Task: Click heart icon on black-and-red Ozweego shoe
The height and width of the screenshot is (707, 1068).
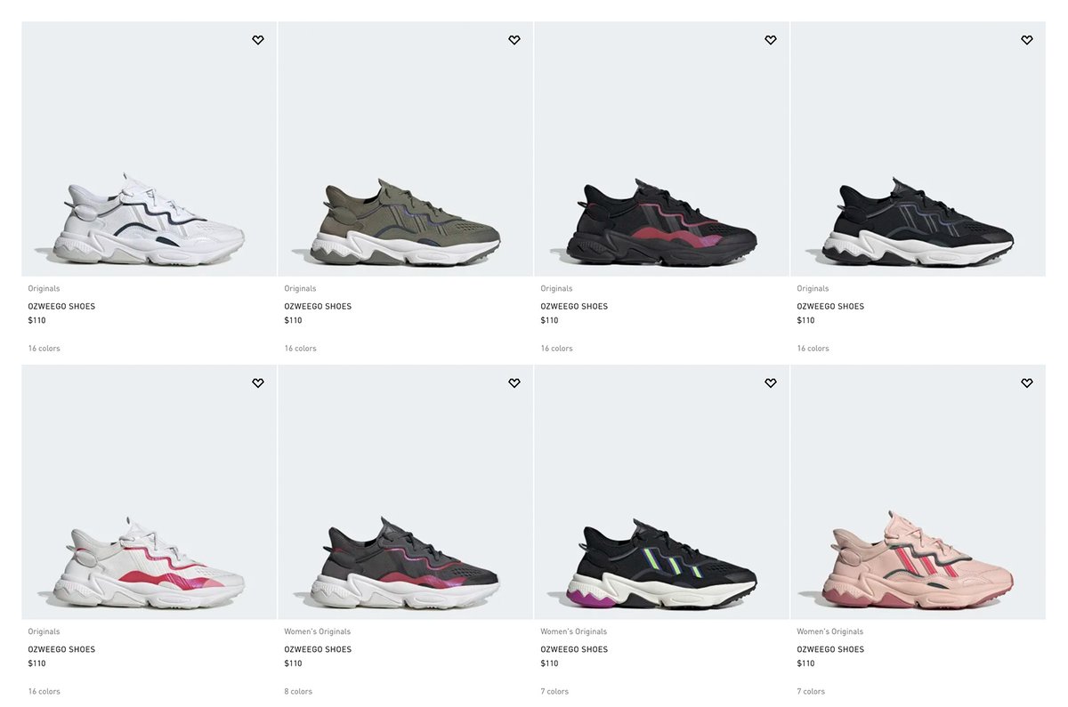Action: tap(771, 40)
